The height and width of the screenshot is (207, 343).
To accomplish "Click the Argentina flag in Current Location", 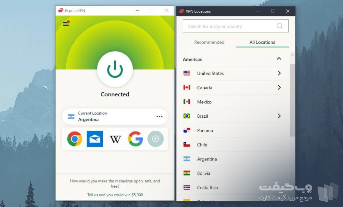I will [71, 117].
